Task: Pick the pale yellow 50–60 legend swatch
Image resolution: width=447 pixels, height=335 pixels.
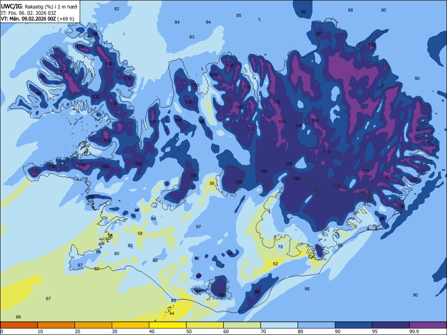Action: click(x=205, y=325)
